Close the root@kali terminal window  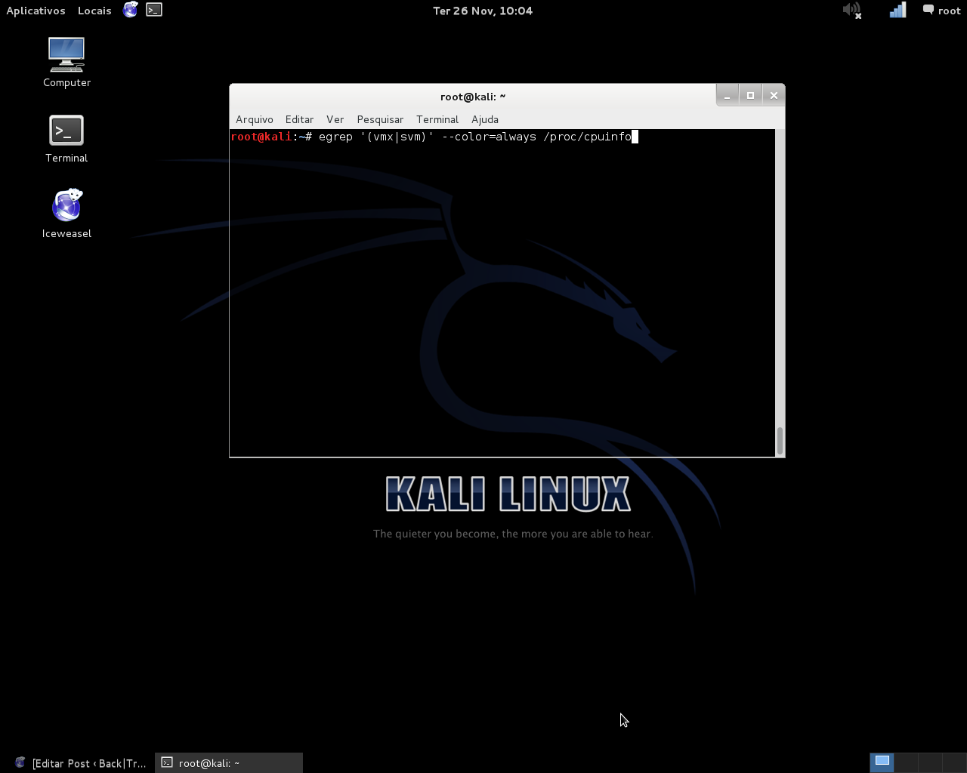(x=774, y=95)
